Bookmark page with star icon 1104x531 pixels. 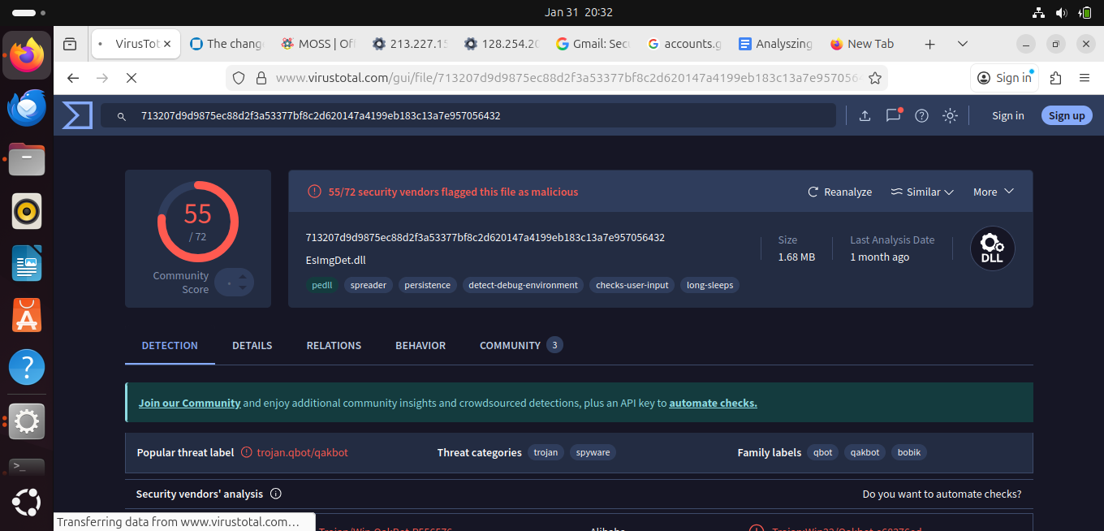click(x=874, y=78)
